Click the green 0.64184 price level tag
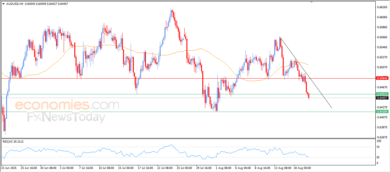390x172 pixels. (x=382, y=112)
